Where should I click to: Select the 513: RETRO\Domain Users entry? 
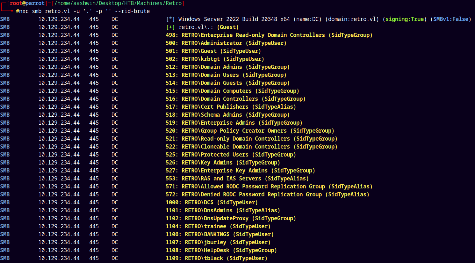(x=226, y=75)
